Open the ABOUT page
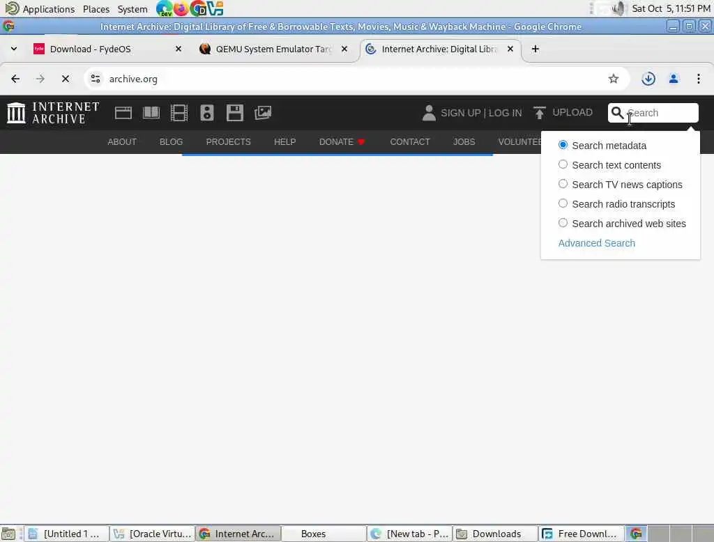The width and height of the screenshot is (714, 542). [x=122, y=142]
